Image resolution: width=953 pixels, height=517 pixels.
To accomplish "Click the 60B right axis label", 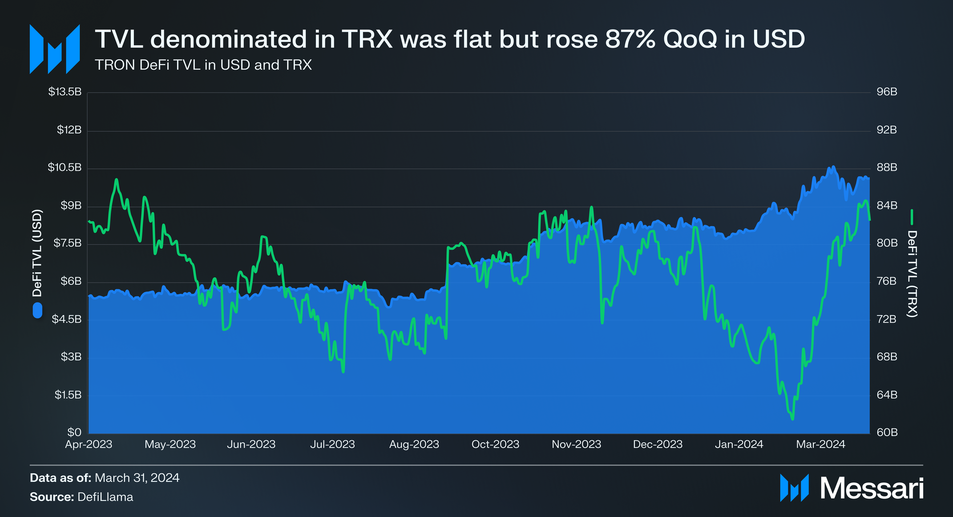I will pos(887,432).
